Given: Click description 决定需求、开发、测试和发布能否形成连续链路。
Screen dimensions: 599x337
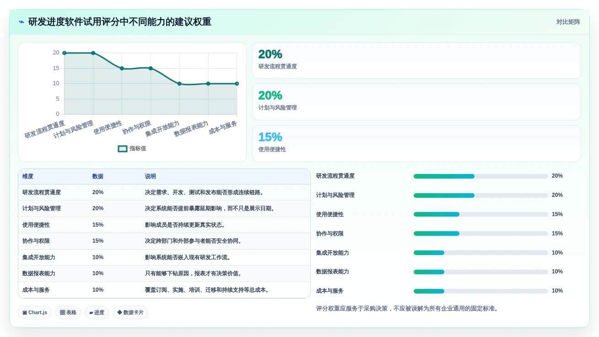Looking at the screenshot, I should [205, 192].
